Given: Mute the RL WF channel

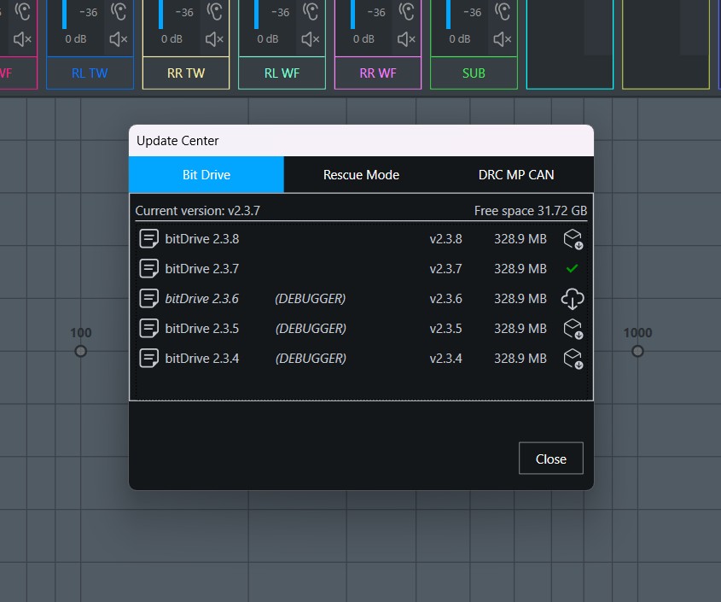Looking at the screenshot, I should point(311,39).
